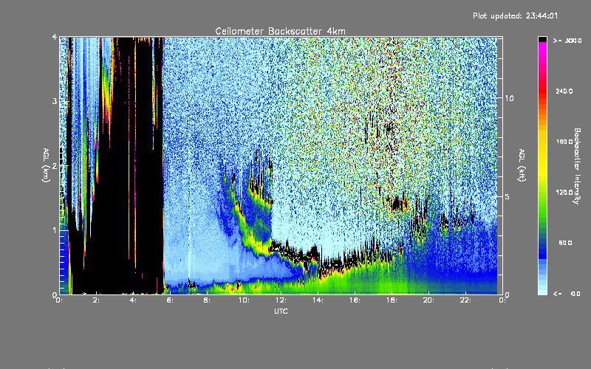Click the right "AGL (kft)" axis label
This screenshot has height=369, width=591.
click(522, 165)
